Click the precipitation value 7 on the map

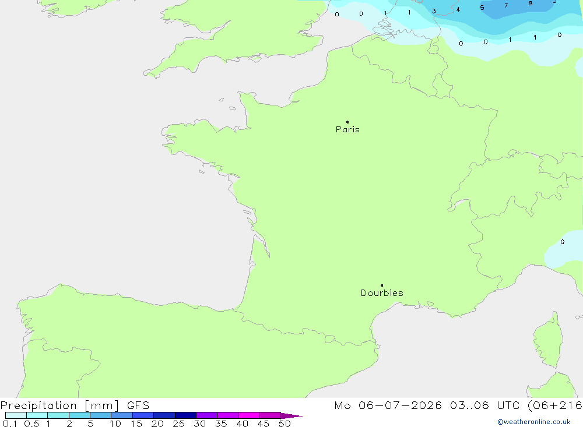(506, 6)
